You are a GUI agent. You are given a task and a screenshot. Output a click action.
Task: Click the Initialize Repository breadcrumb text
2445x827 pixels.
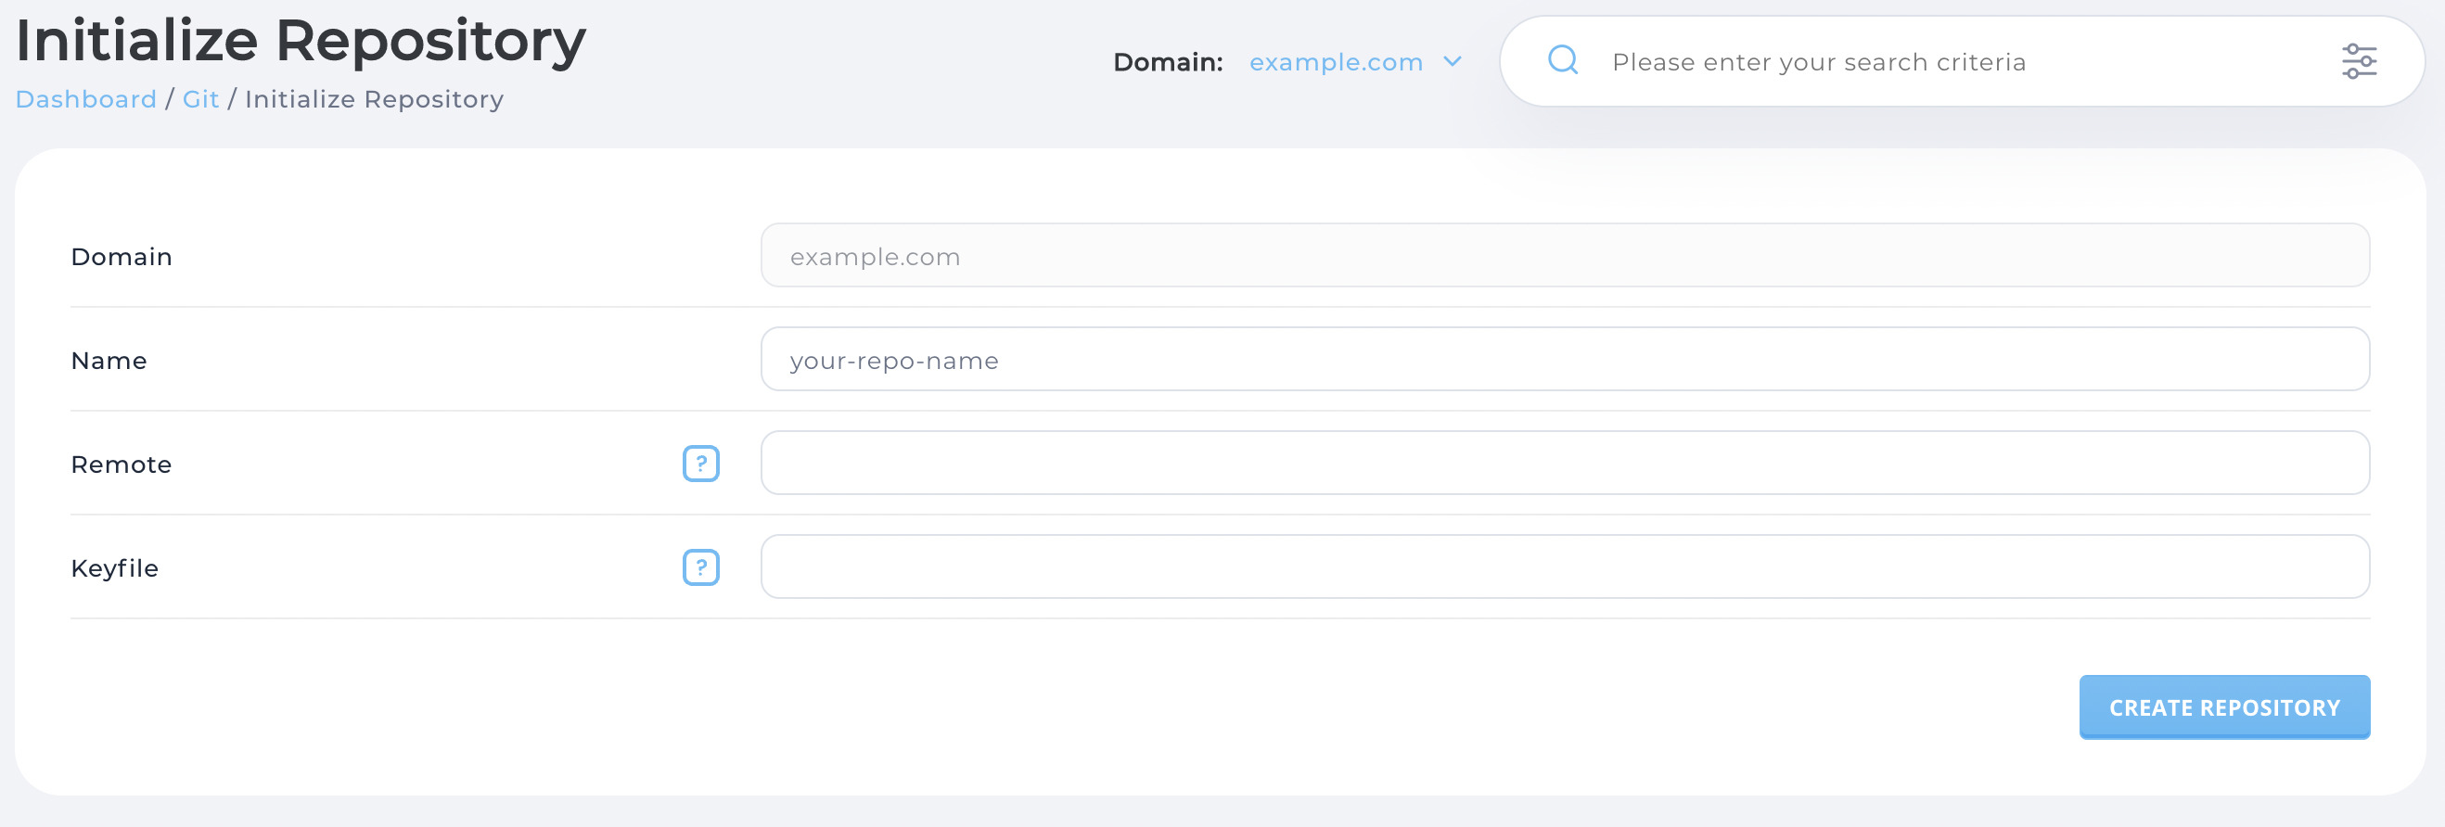coord(374,99)
